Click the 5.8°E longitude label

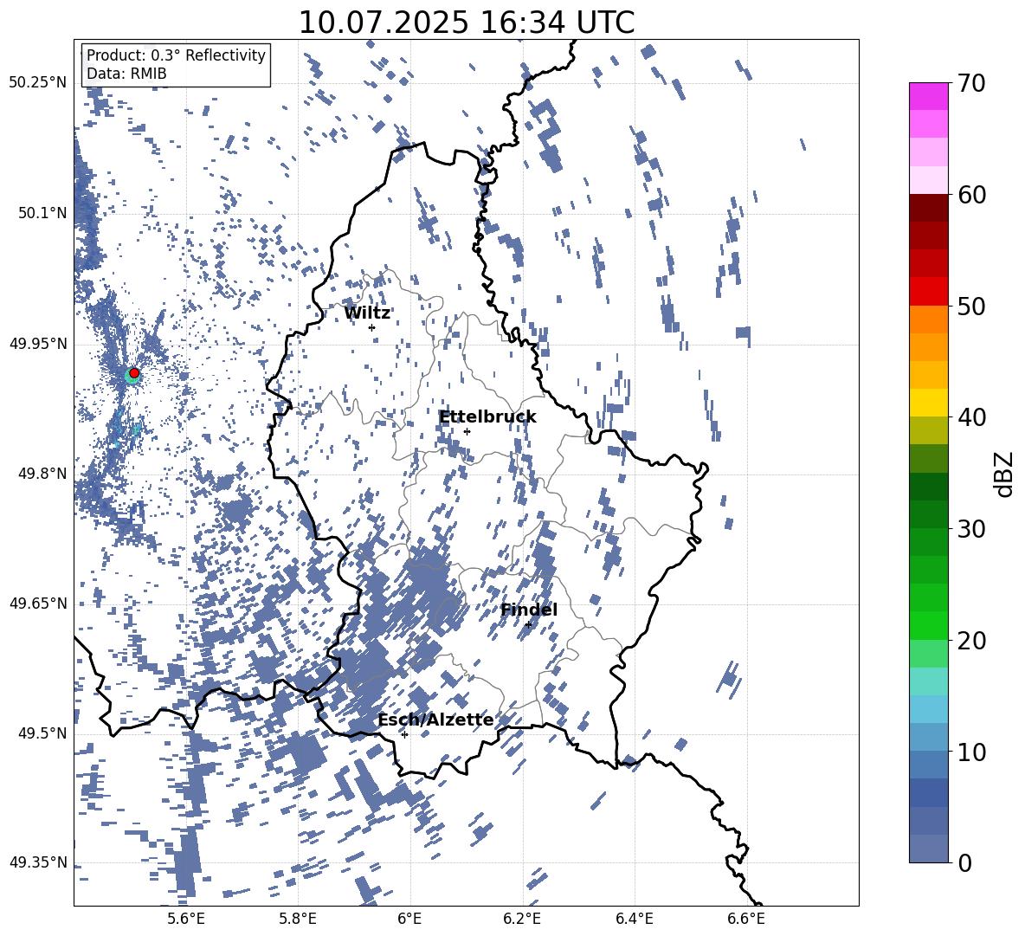298,919
